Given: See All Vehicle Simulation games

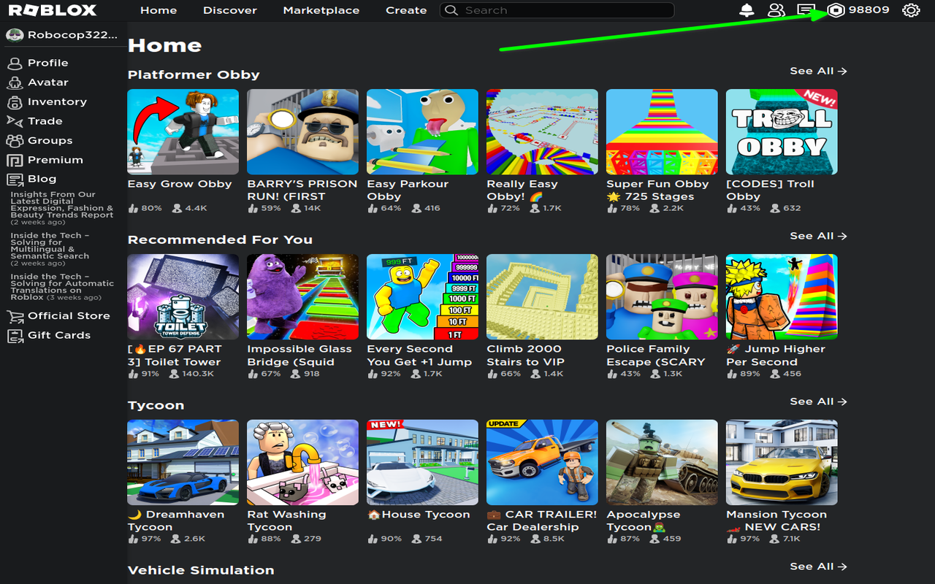Looking at the screenshot, I should 818,566.
